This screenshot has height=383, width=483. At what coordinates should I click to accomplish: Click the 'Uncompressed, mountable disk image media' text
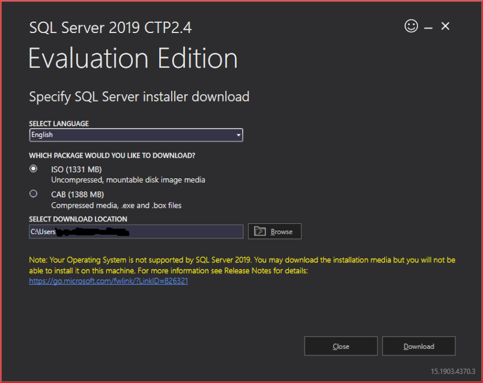click(x=128, y=180)
